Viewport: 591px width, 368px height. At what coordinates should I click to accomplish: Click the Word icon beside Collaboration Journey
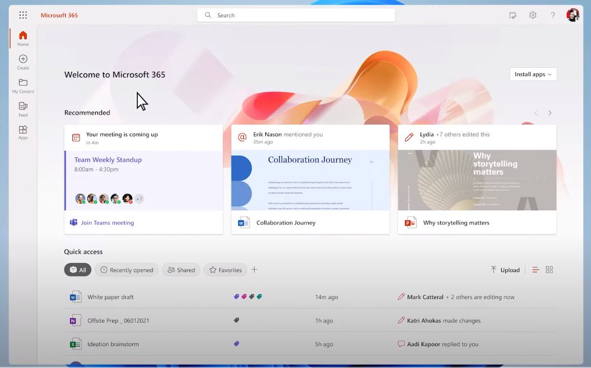(x=243, y=223)
